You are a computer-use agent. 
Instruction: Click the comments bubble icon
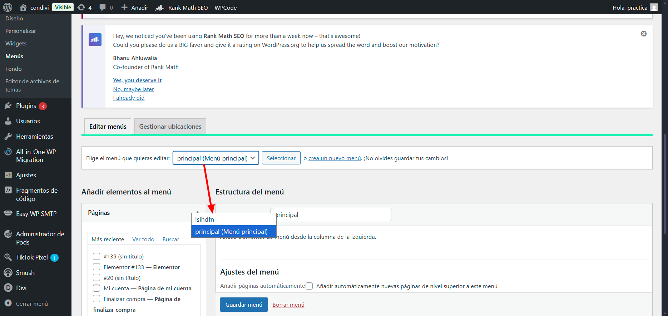pyautogui.click(x=103, y=8)
